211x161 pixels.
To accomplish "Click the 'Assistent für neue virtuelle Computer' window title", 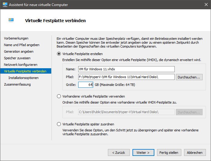I will point(38,5).
